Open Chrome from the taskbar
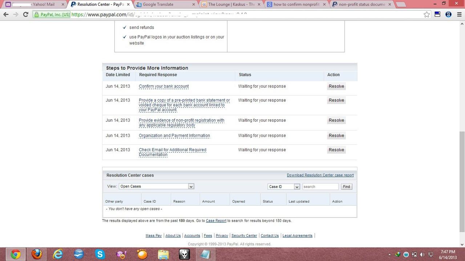The image size is (465, 261). coord(15,254)
